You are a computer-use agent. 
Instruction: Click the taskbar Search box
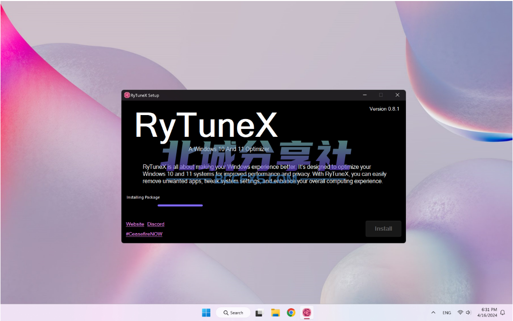[233, 313]
